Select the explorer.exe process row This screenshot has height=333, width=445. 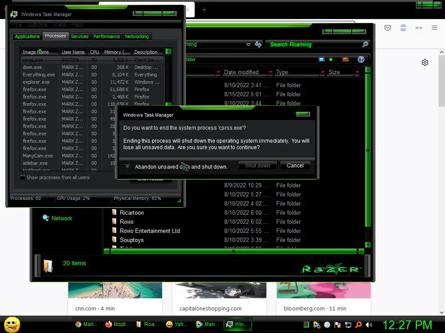click(x=92, y=82)
